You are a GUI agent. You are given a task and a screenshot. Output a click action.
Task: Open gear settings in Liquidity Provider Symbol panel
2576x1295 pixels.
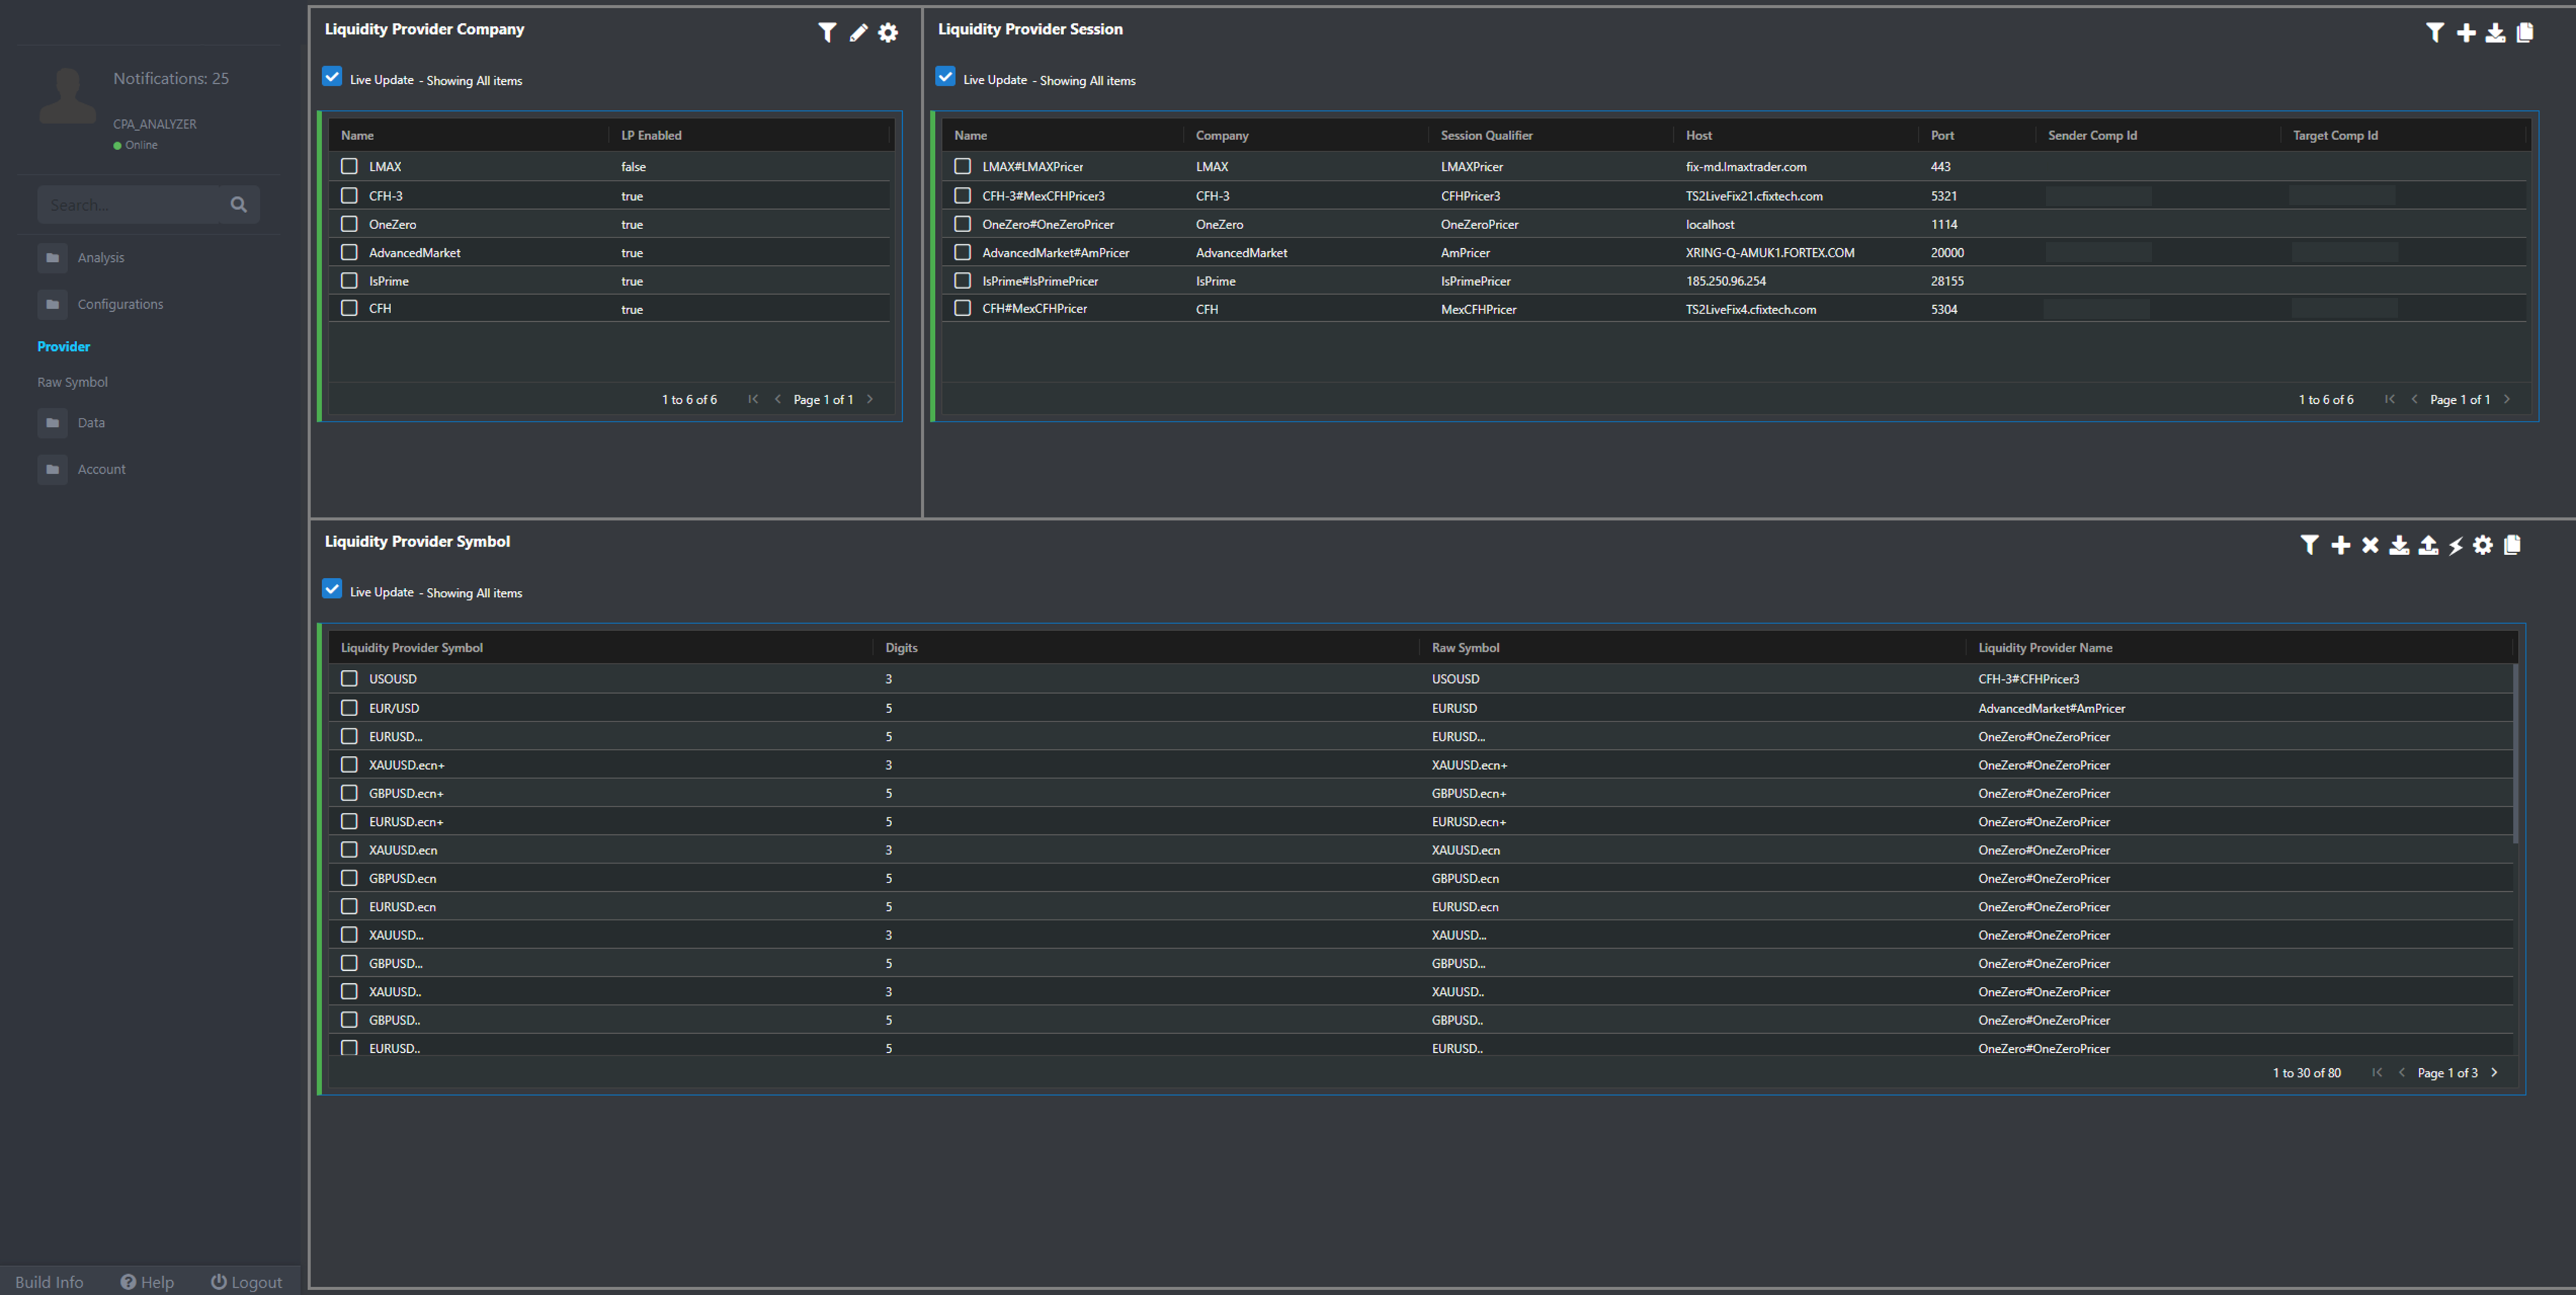2483,546
